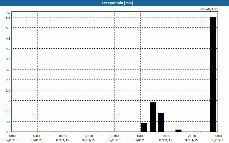The image size is (229, 143).
Task: Click the 09:00 x-axis time label
Action: point(89,136)
